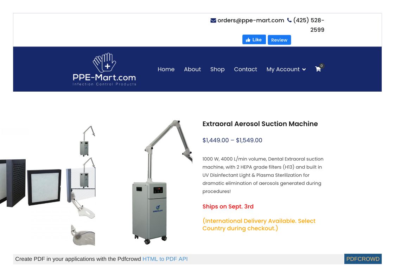
Task: Navigate to the Contact page
Action: coord(246,69)
